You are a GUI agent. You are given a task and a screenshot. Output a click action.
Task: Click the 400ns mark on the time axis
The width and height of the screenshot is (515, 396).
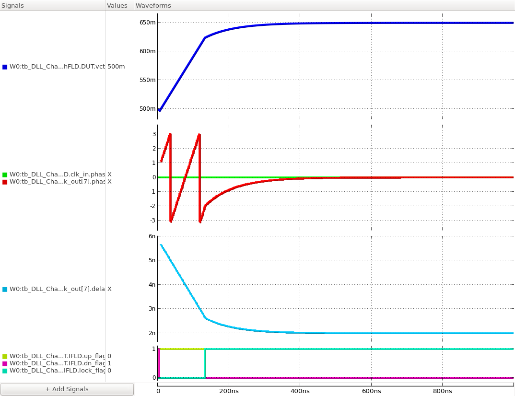click(300, 391)
